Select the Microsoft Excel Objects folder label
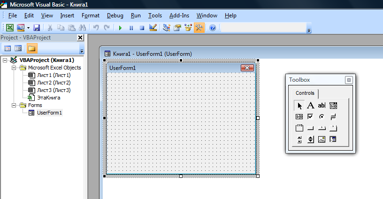The image size is (383, 199). [54, 68]
